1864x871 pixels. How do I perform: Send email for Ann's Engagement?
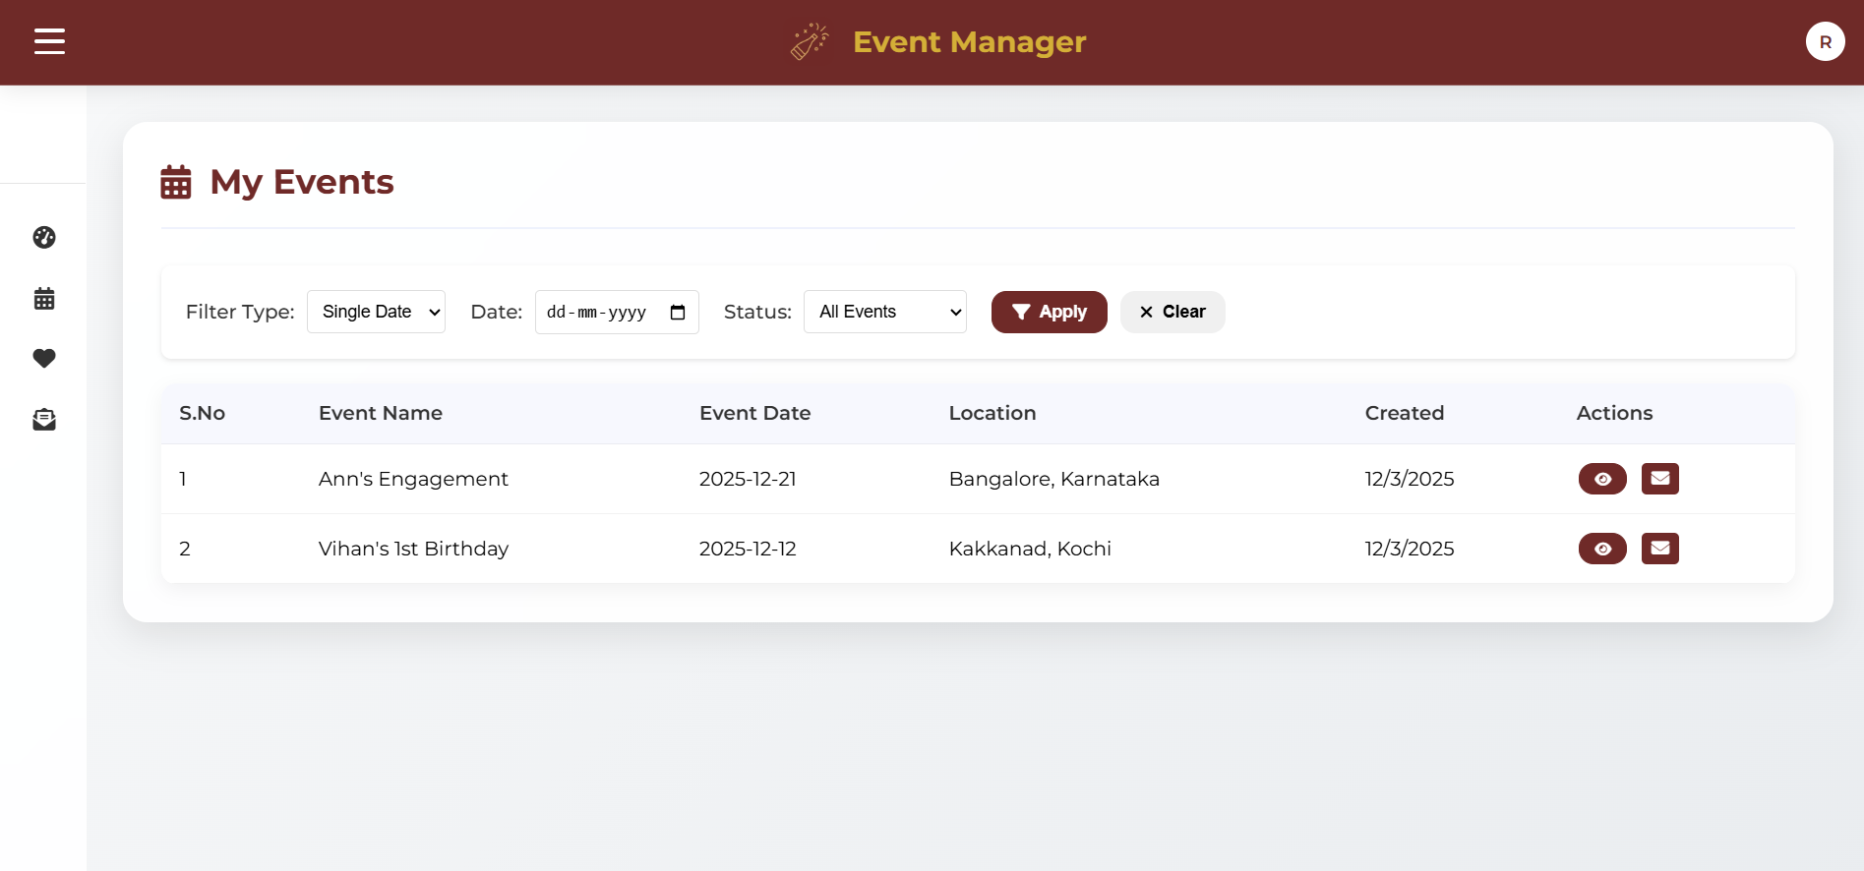coord(1660,479)
